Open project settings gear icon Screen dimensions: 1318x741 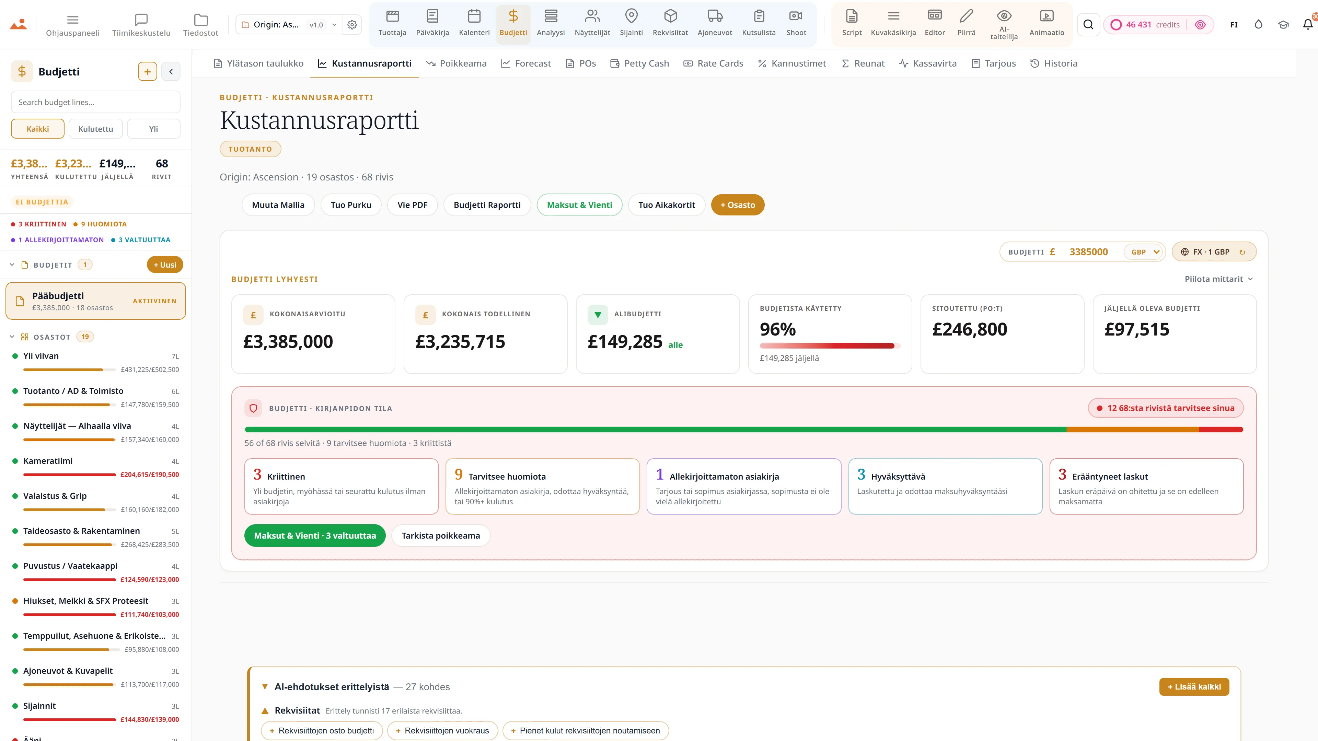tap(352, 25)
